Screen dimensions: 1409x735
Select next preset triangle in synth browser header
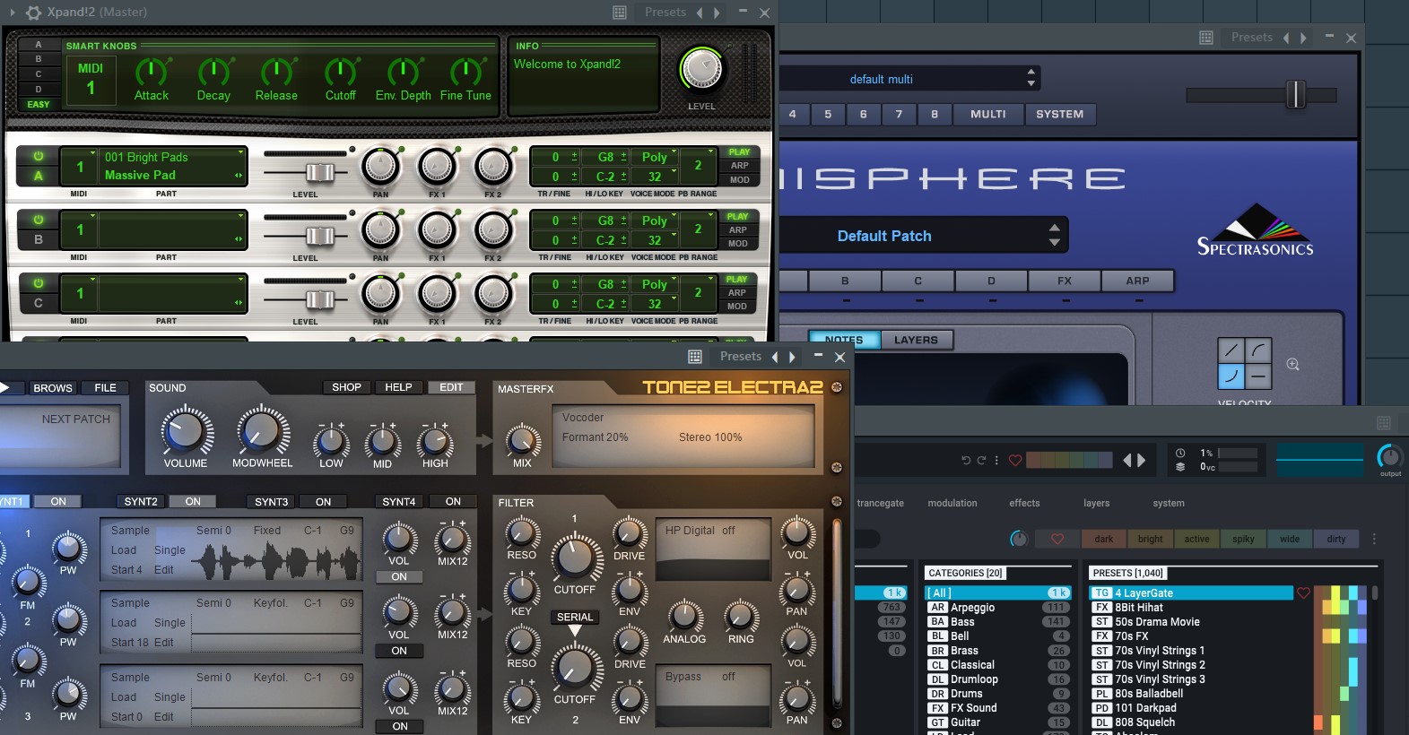click(1141, 461)
